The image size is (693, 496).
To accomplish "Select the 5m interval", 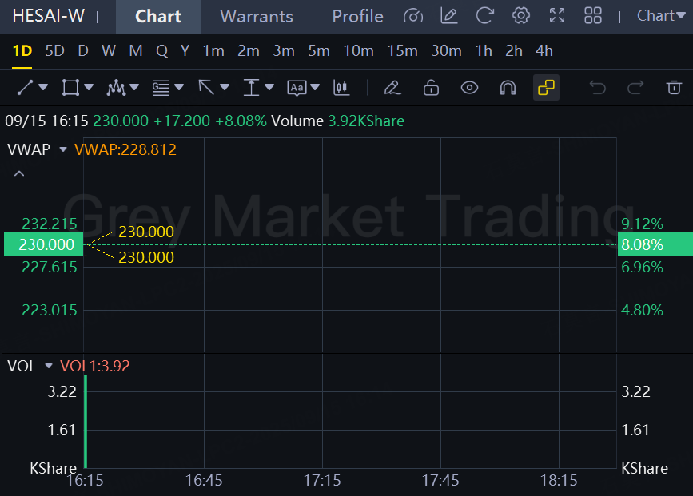I will click(319, 51).
